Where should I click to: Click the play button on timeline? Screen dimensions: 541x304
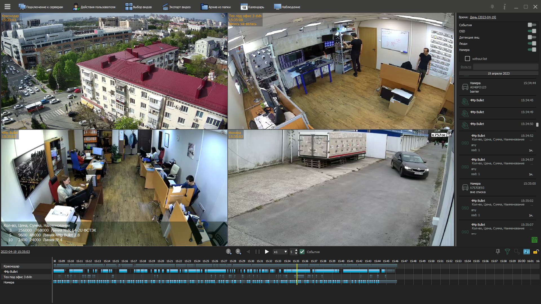pyautogui.click(x=266, y=252)
